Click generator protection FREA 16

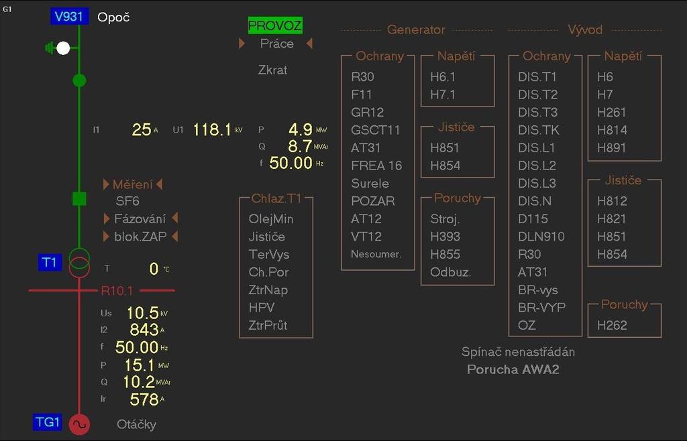tap(376, 166)
